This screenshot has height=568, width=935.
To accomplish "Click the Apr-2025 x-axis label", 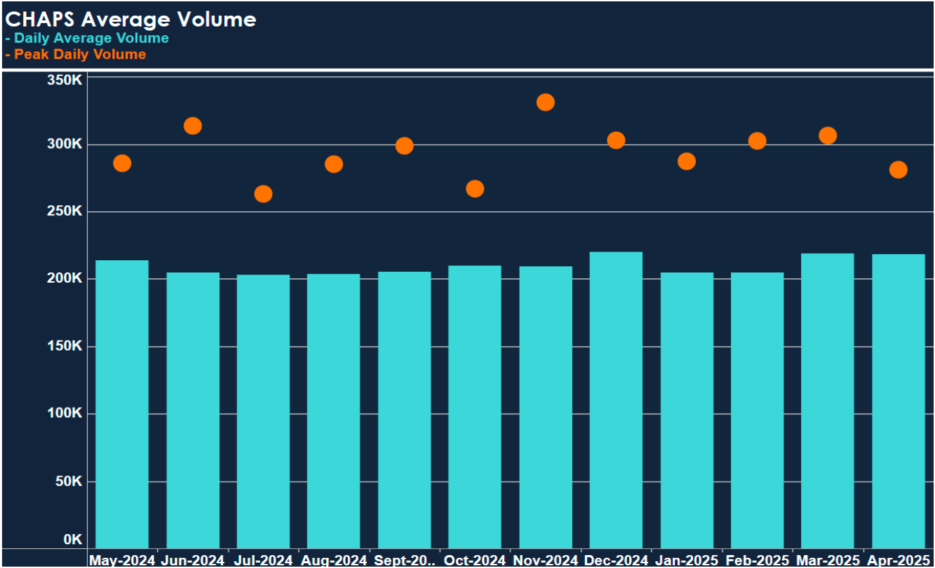I will tap(898, 560).
